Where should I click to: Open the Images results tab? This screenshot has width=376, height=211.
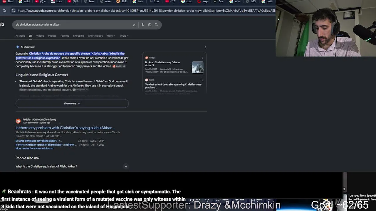tap(52, 36)
